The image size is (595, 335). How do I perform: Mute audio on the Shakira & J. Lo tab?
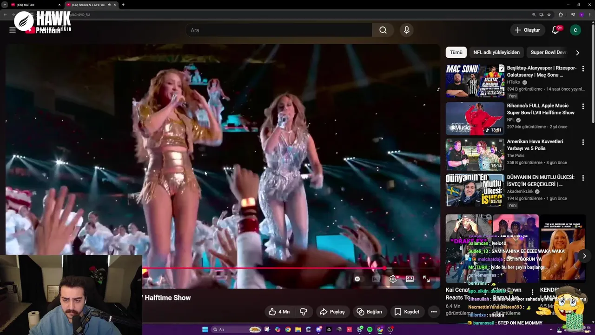109,5
